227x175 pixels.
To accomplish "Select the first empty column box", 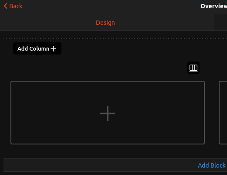I will (108, 113).
